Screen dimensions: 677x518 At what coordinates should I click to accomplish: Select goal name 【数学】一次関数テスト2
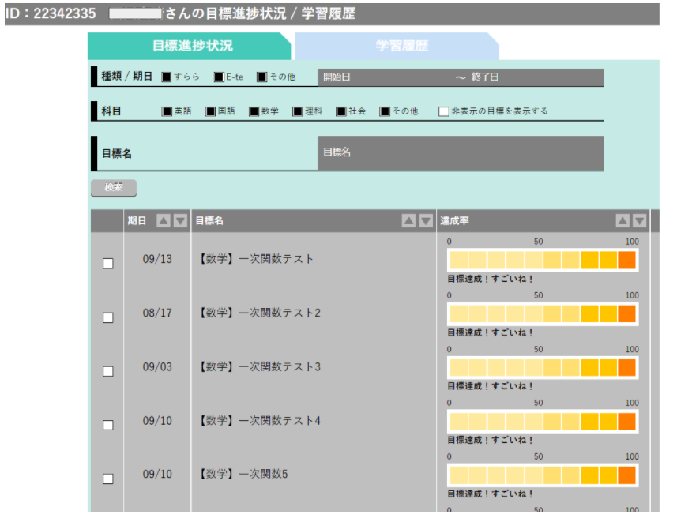point(259,313)
